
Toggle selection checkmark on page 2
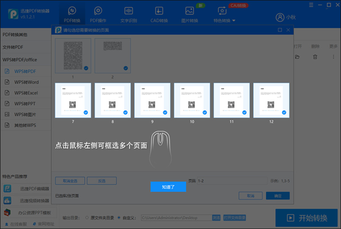point(126,68)
